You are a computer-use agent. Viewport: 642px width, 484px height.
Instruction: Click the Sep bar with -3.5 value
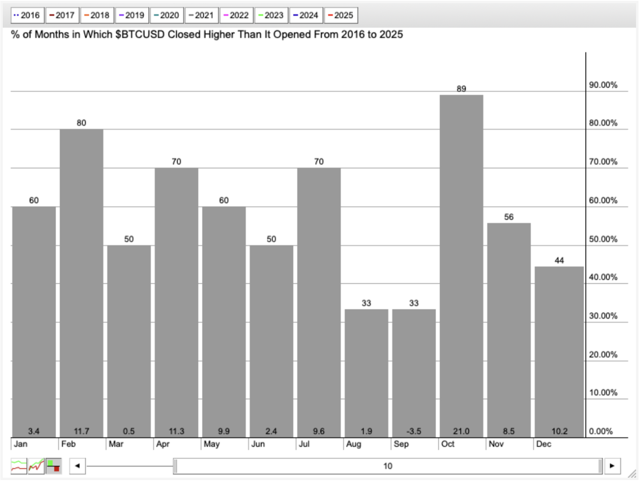pos(414,373)
